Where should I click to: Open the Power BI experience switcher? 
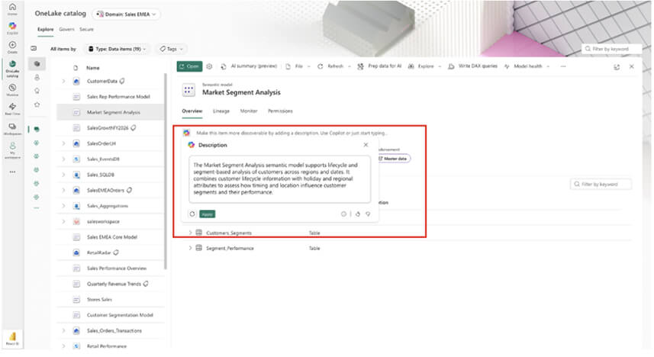click(x=12, y=338)
